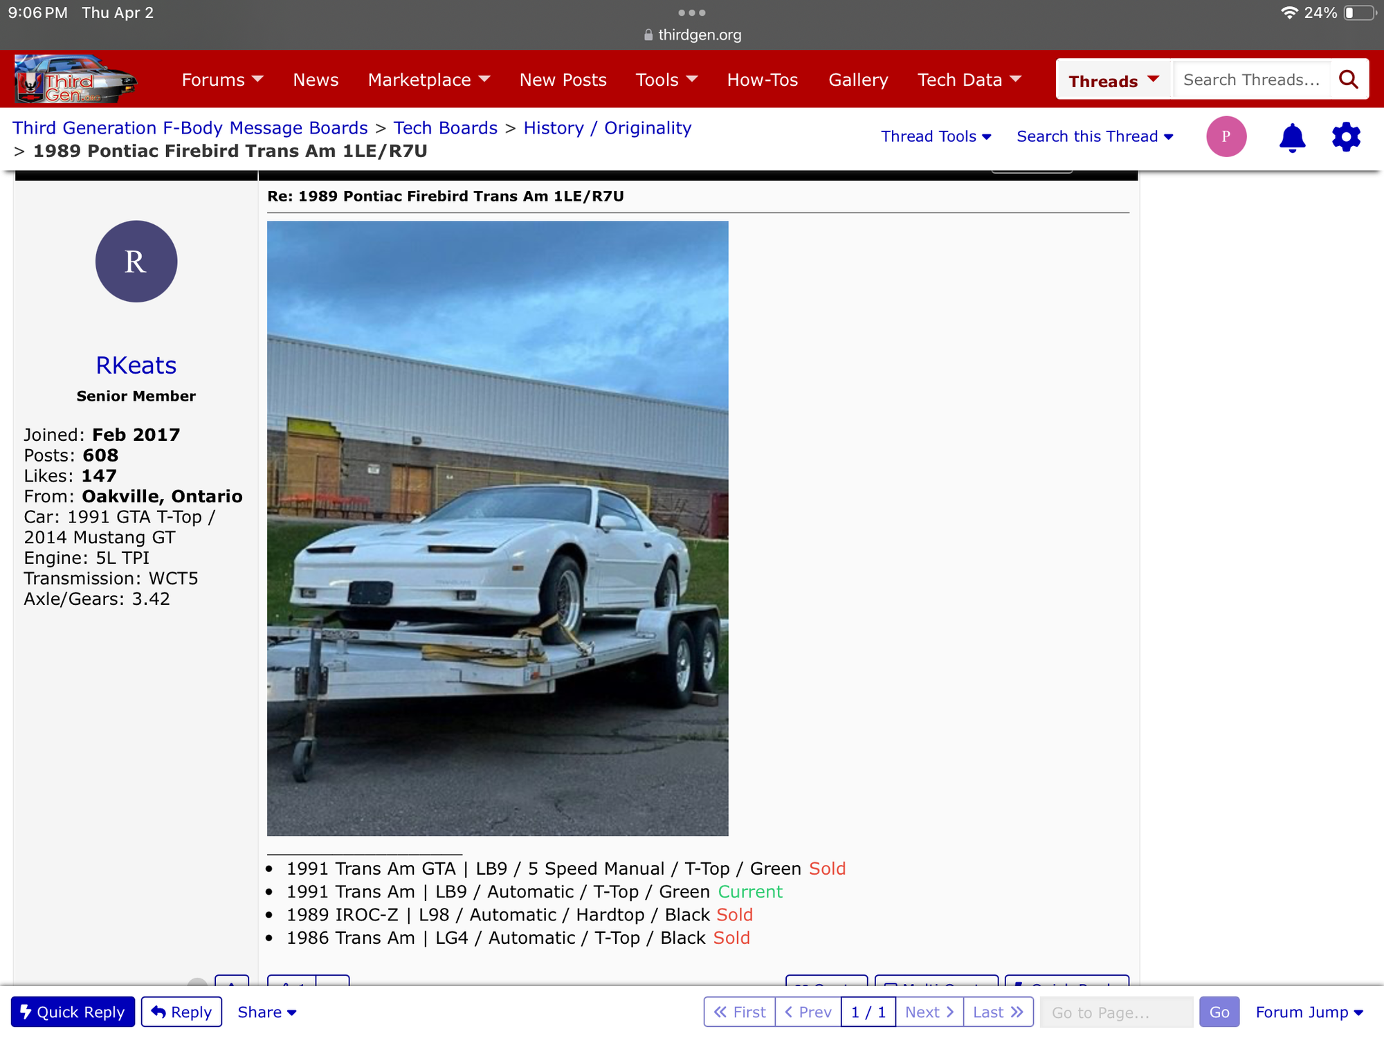Viewport: 1384px width, 1038px height.
Task: Go to New Posts page
Action: (563, 80)
